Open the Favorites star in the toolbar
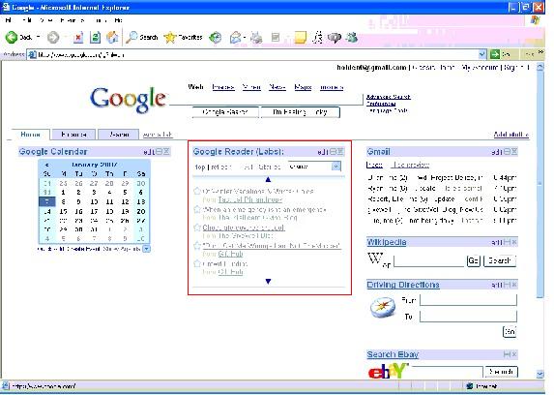Screen dimensions: 554x395 click(183, 37)
